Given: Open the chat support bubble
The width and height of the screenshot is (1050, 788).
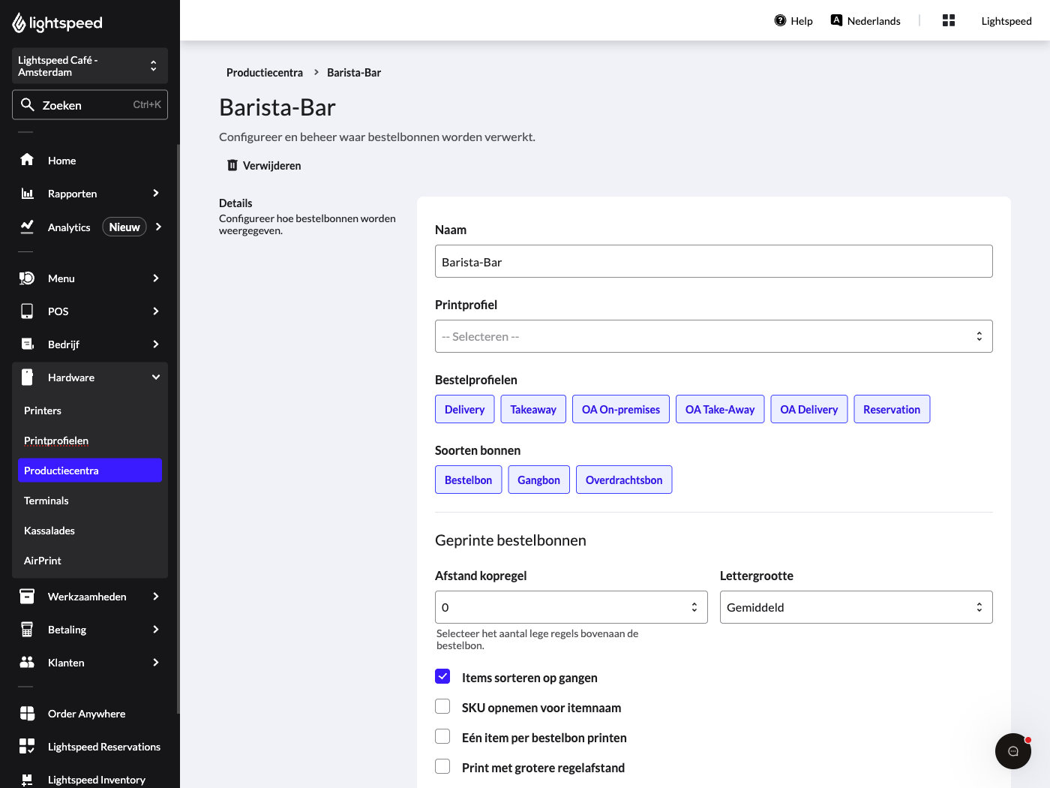Looking at the screenshot, I should click(x=1013, y=751).
